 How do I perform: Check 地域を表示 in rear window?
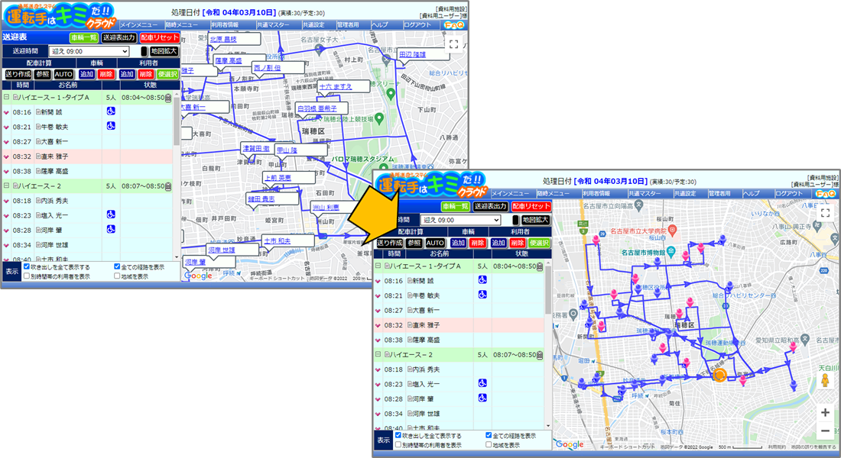(x=117, y=276)
